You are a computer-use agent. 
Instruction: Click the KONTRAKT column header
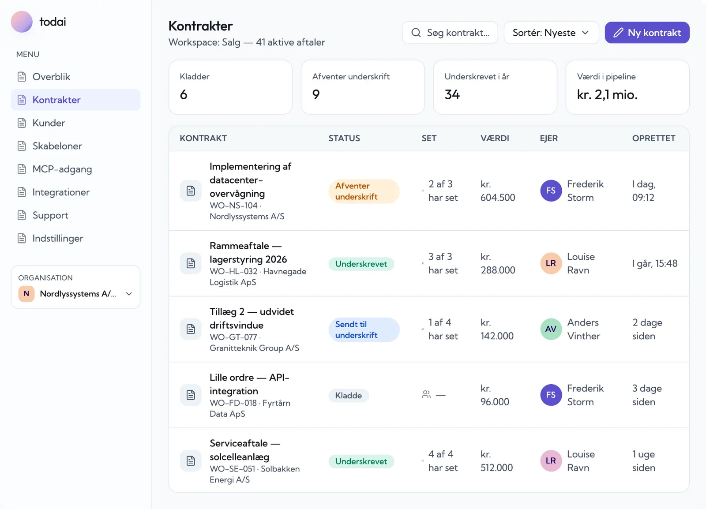tap(203, 138)
